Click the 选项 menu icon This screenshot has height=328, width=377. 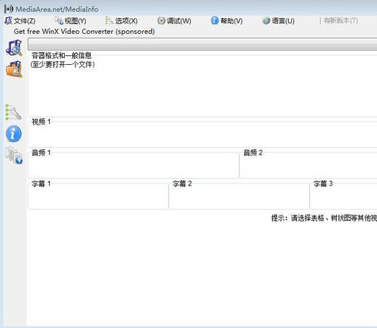109,20
